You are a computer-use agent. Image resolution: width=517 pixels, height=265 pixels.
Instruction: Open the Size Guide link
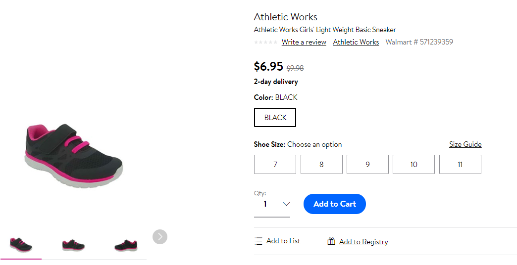click(x=465, y=144)
